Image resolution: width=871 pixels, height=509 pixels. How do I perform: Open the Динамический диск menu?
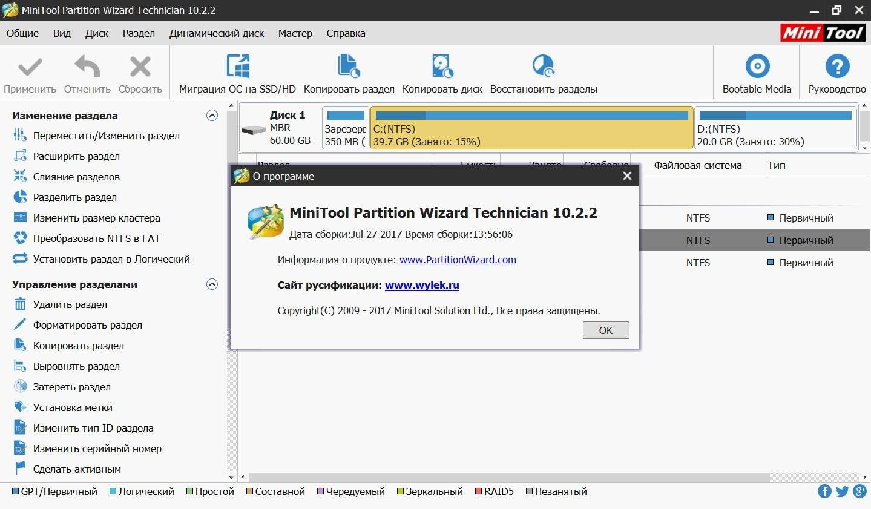pos(217,33)
